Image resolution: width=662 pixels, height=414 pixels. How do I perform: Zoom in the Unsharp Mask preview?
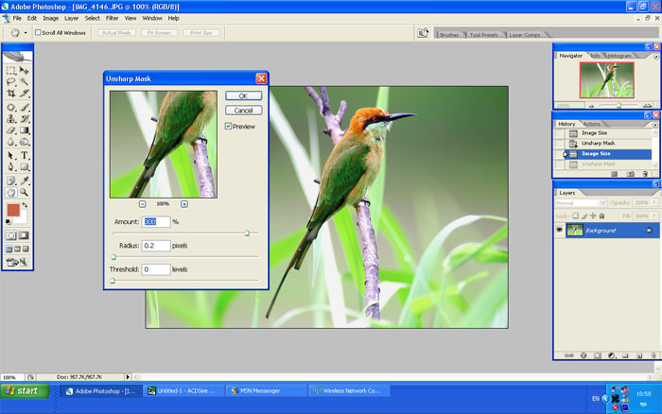click(184, 204)
